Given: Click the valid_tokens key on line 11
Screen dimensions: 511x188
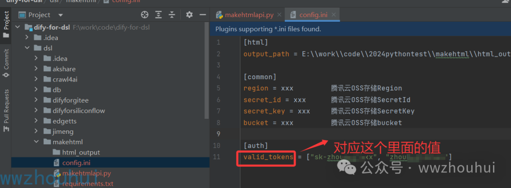Looking at the screenshot, I should pyautogui.click(x=268, y=157).
